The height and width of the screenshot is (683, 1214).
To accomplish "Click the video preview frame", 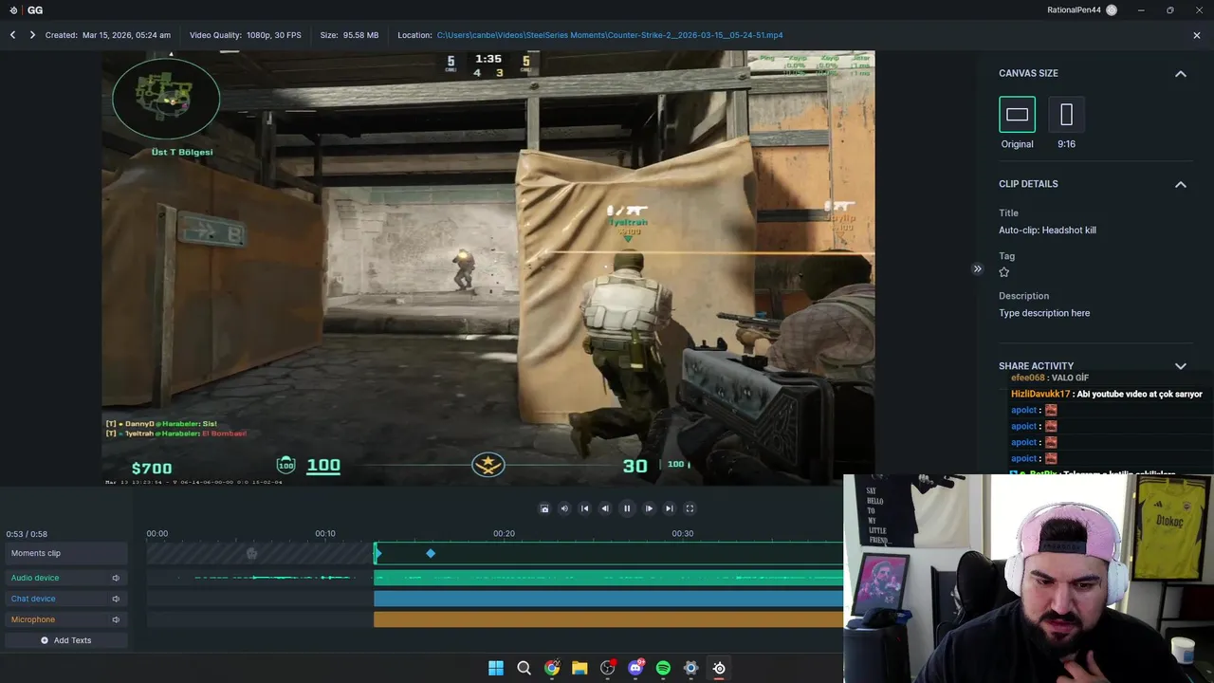I will click(x=488, y=268).
